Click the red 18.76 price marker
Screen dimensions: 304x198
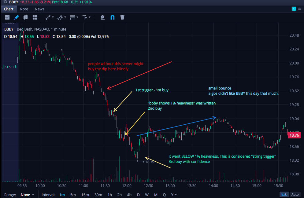pyautogui.click(x=294, y=135)
